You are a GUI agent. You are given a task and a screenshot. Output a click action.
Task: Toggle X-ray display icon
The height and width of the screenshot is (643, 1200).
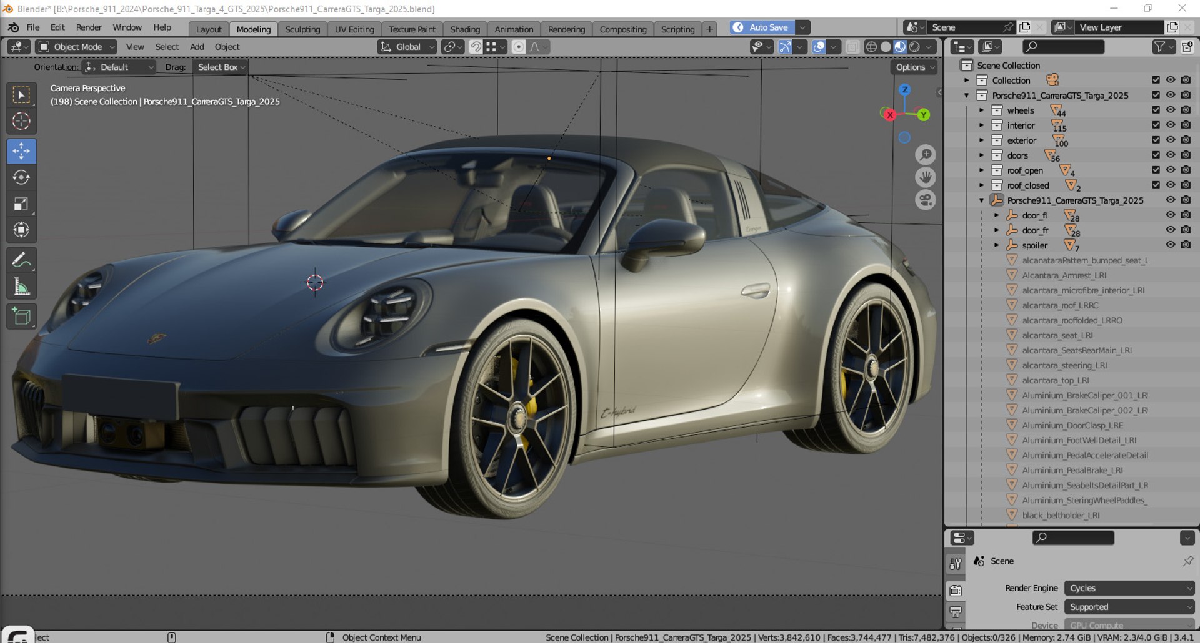(852, 47)
